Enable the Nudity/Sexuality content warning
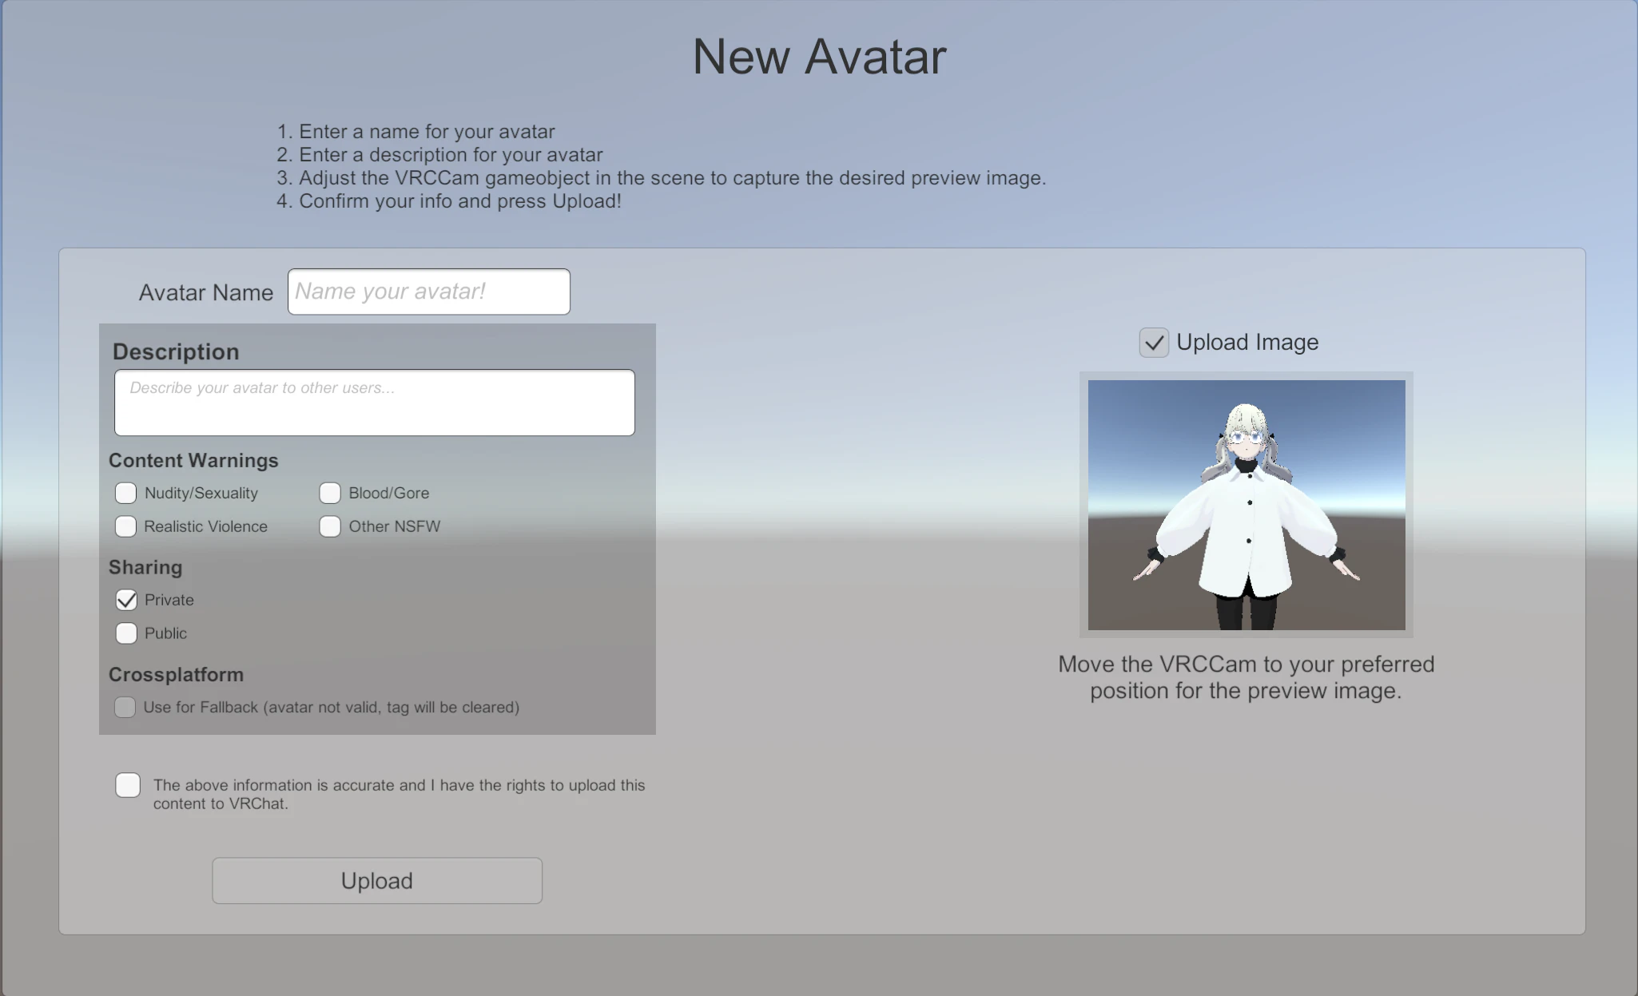This screenshot has height=996, width=1638. click(x=125, y=493)
